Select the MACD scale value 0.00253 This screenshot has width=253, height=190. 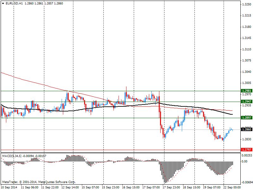pos(247,155)
